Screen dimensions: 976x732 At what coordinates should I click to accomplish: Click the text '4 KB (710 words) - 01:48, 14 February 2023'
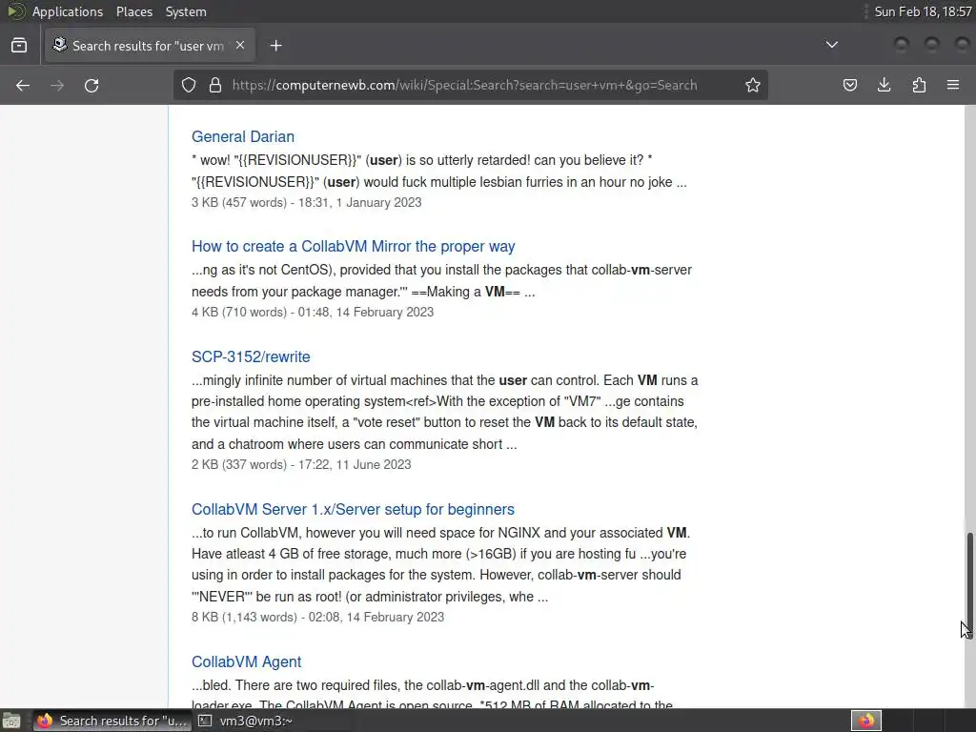[313, 312]
